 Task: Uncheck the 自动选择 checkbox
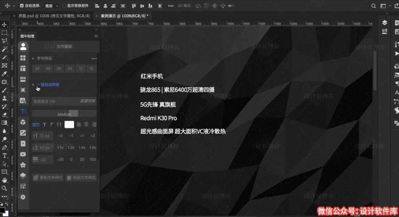click(22, 6)
